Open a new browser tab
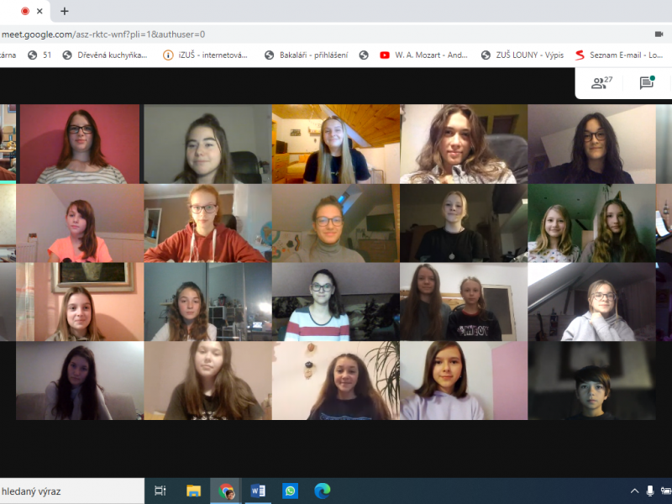This screenshot has height=504, width=672. pyautogui.click(x=65, y=11)
